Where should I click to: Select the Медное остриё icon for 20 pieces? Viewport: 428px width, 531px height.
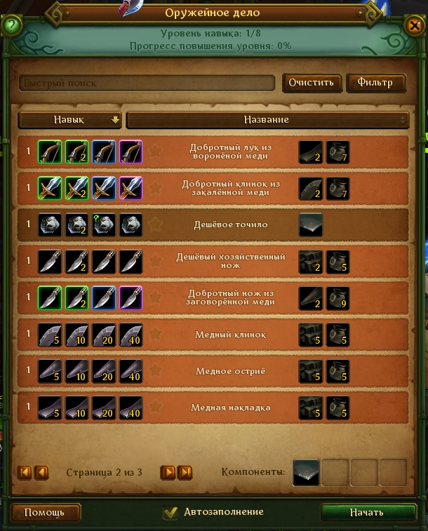(104, 371)
